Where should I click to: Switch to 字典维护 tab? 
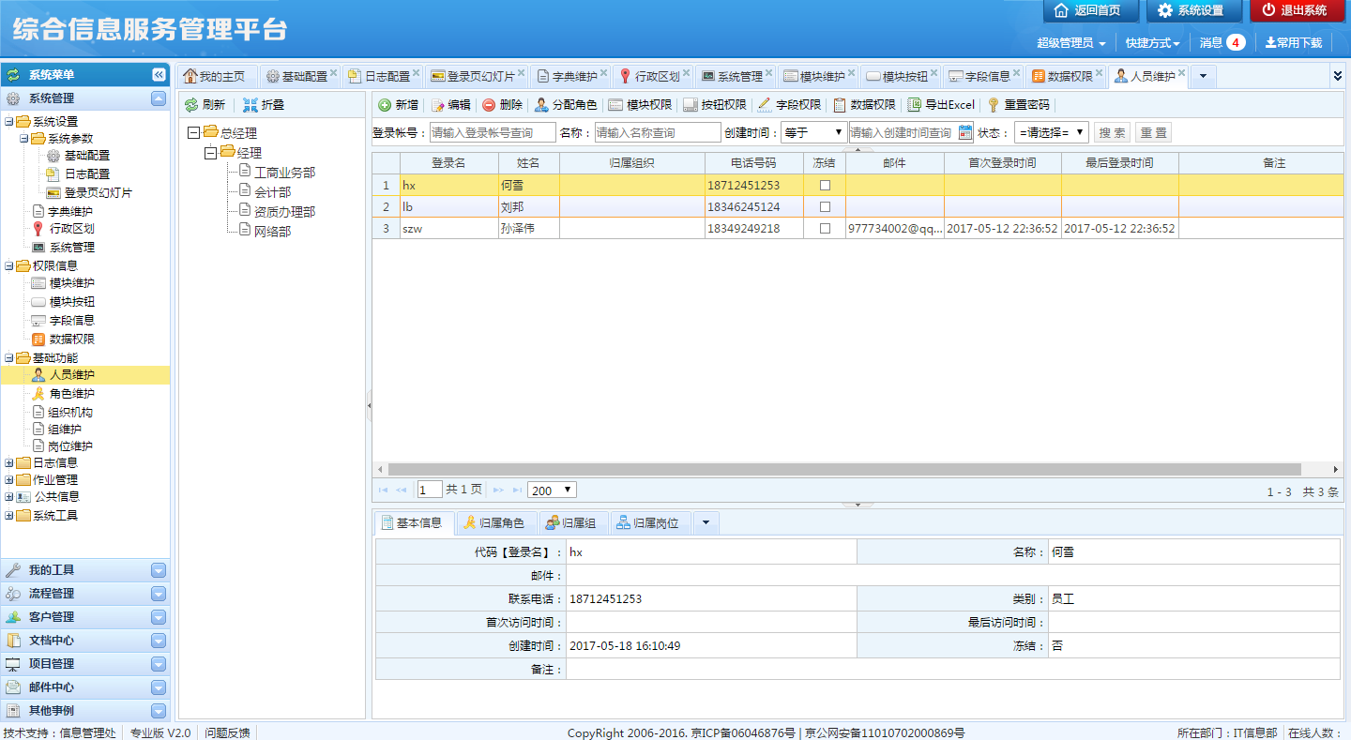pos(569,76)
